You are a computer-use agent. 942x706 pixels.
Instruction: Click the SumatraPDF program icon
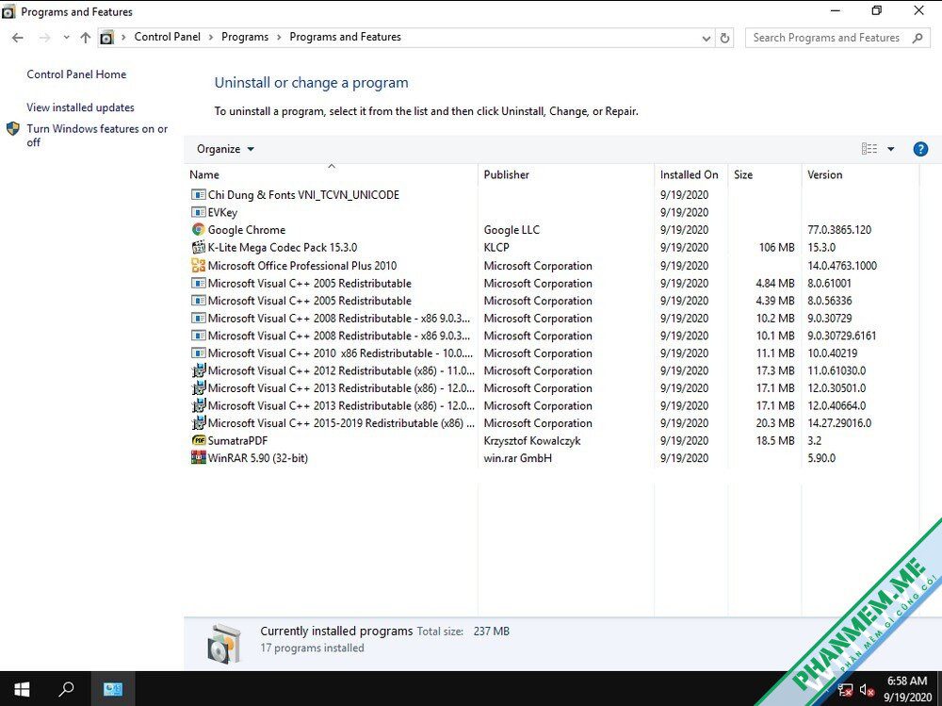point(198,440)
